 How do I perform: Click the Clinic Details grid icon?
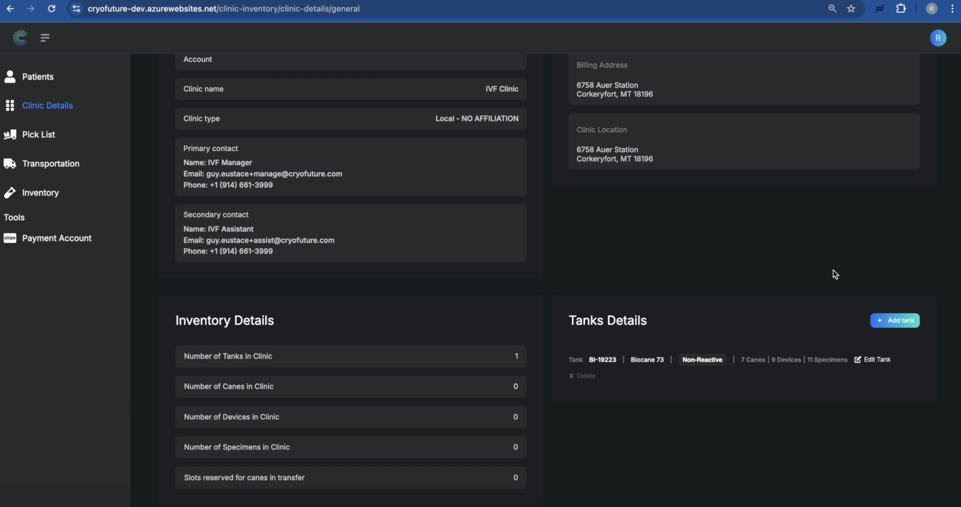[10, 105]
